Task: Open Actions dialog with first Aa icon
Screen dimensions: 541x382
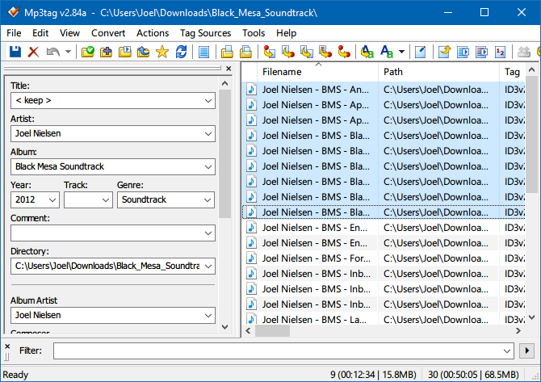Action: [x=367, y=52]
